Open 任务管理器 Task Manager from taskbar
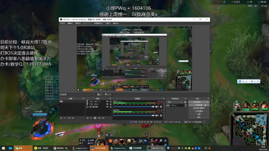 pyautogui.click(x=137, y=148)
